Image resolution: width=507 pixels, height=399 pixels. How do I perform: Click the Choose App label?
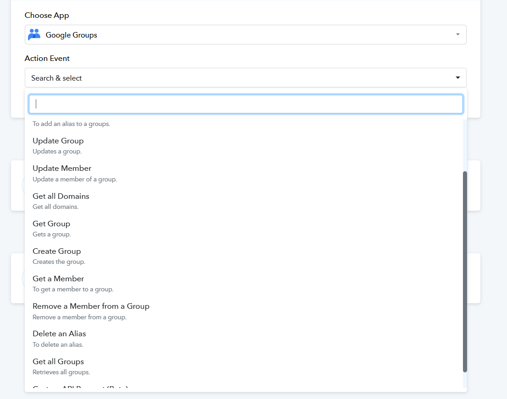tap(47, 16)
